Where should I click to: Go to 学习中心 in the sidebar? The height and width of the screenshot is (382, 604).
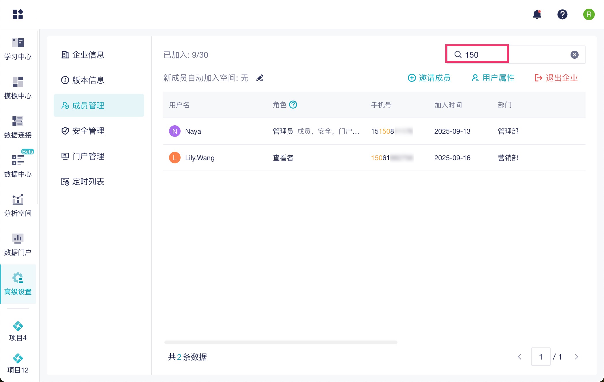[x=18, y=48]
